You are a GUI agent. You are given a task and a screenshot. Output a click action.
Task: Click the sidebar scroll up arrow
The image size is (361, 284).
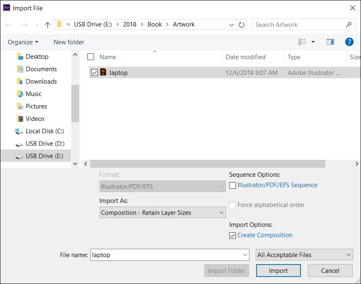click(75, 55)
